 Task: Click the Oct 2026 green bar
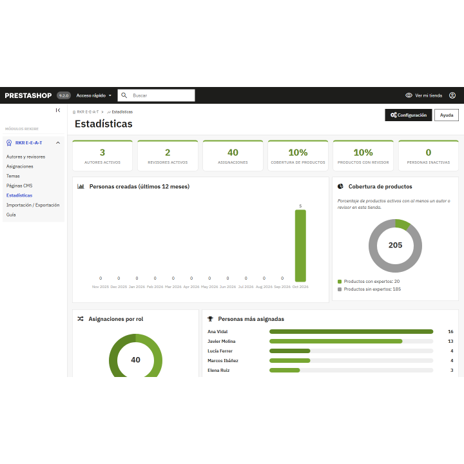[x=300, y=246]
